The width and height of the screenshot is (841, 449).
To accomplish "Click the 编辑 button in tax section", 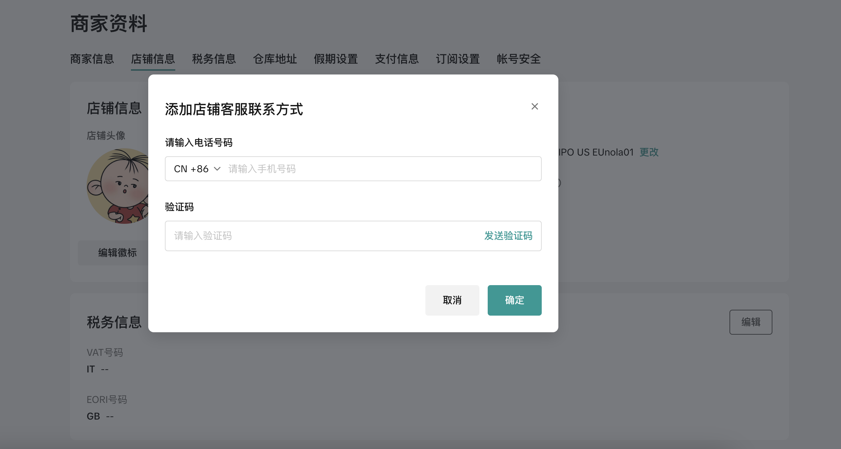I will tap(751, 322).
